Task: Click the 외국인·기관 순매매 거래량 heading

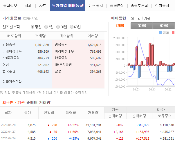Action: tap(27, 102)
